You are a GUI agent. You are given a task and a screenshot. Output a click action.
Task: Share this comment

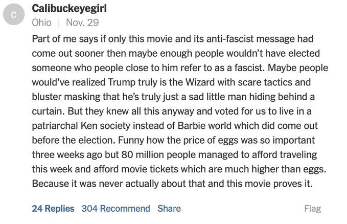[169, 208]
